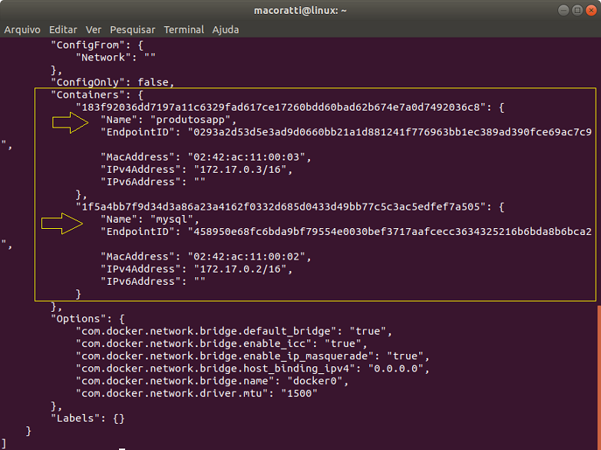This screenshot has width=601, height=450.
Task: Click the yellow arrow pointing to produtosapp
Action: pos(71,122)
